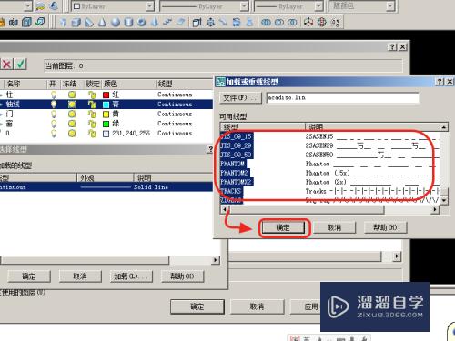Select the Helix tool

tap(167, 22)
